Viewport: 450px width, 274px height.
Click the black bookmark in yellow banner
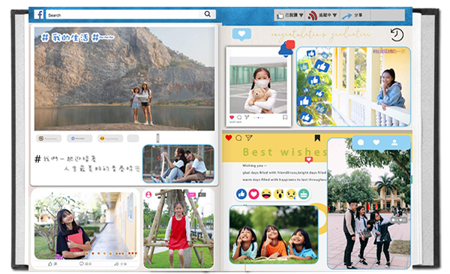tap(317, 138)
